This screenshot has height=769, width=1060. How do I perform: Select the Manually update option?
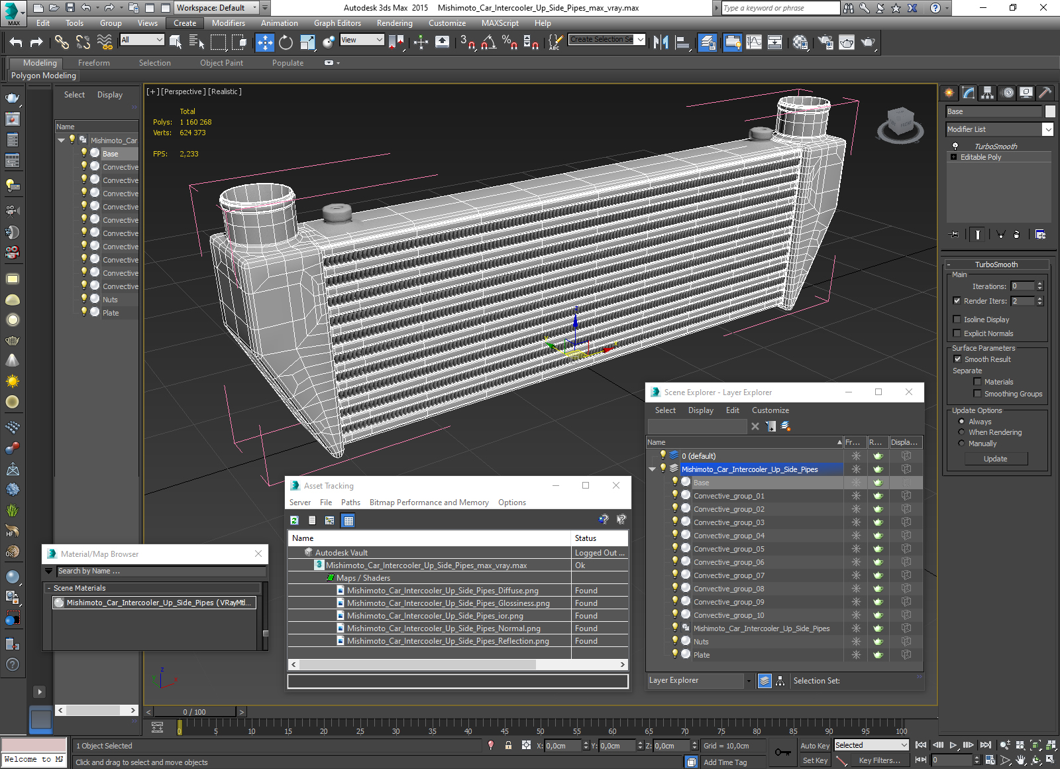961,444
